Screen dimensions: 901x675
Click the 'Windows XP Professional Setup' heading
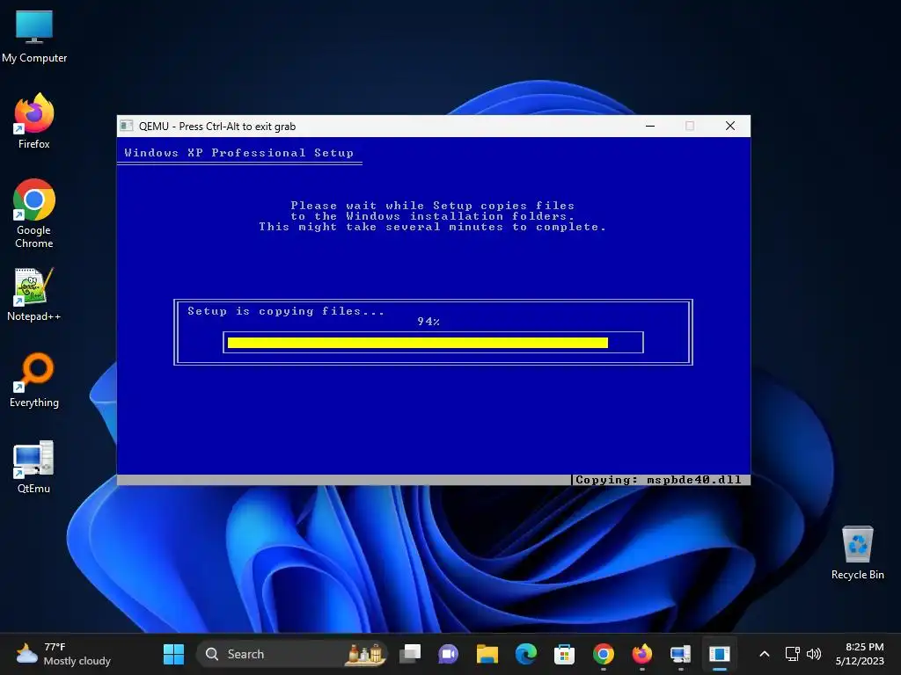coord(239,153)
